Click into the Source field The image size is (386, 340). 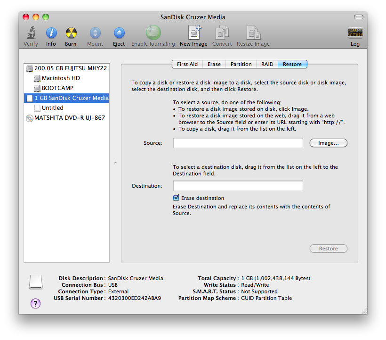tap(238, 143)
